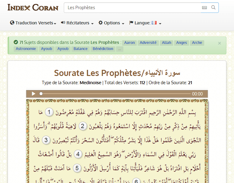
Task: Open the Options dropdown
Action: point(111,23)
